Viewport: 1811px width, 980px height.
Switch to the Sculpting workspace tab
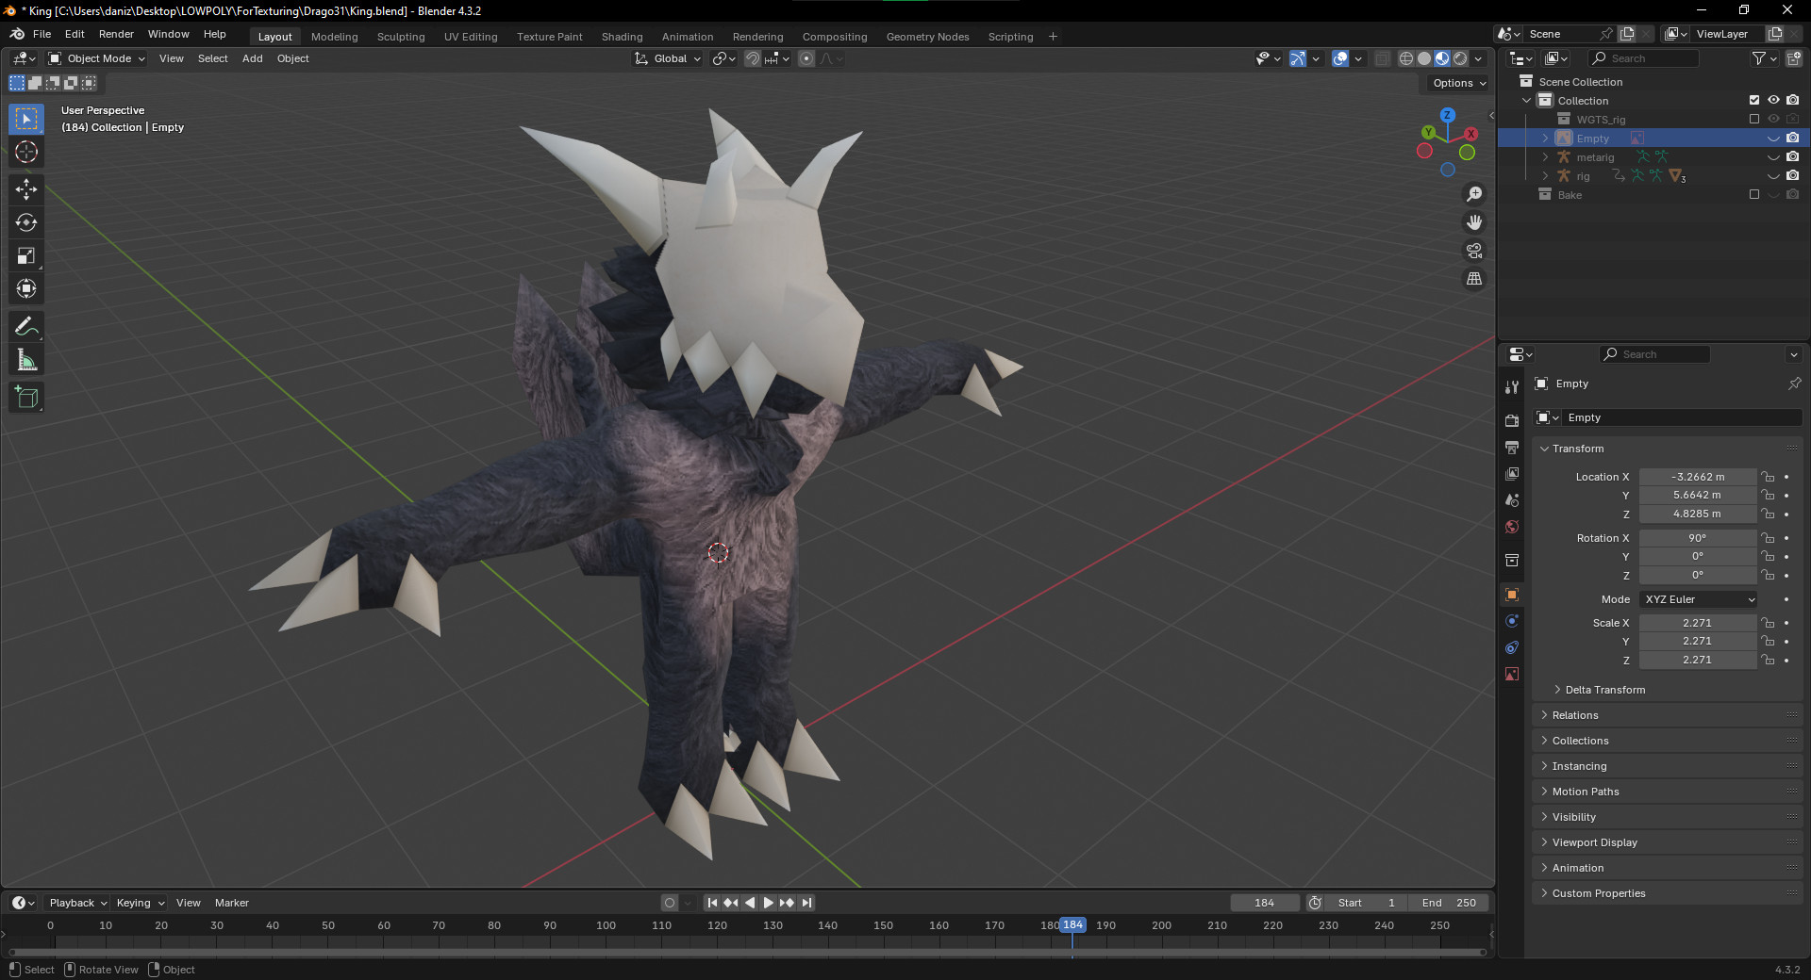(x=401, y=37)
